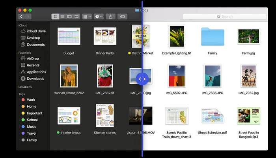Click the Tags section header
276x158 pixels.
tap(22, 94)
